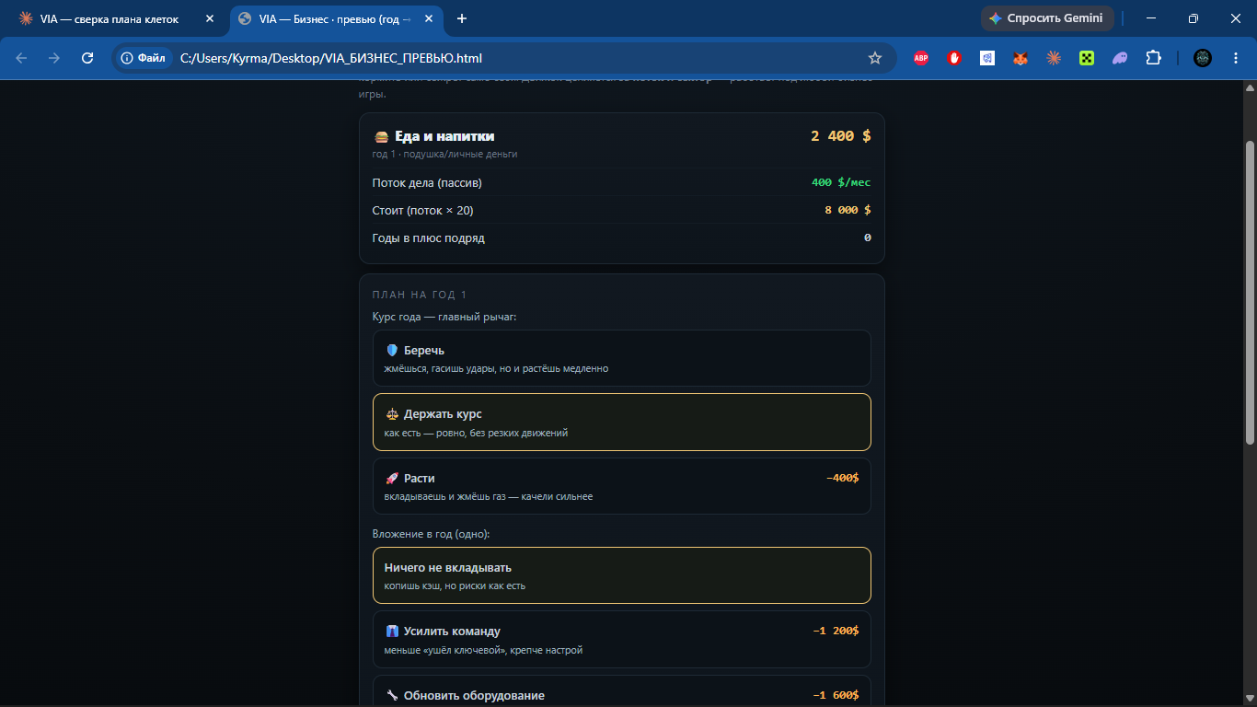The width and height of the screenshot is (1257, 707).
Task: Click the Стоит (поток × 20) label
Action: 423,211
